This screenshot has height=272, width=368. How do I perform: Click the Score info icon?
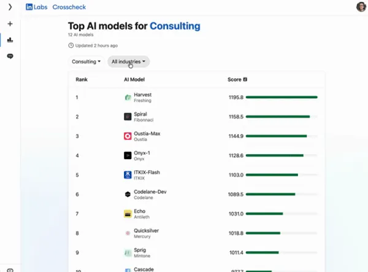pyautogui.click(x=245, y=79)
